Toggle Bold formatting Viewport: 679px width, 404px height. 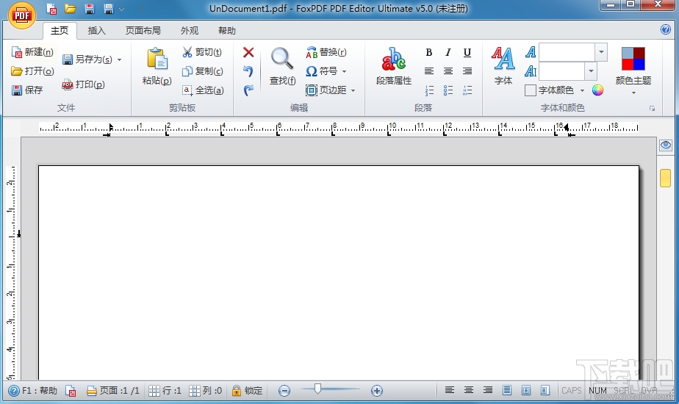coord(429,52)
